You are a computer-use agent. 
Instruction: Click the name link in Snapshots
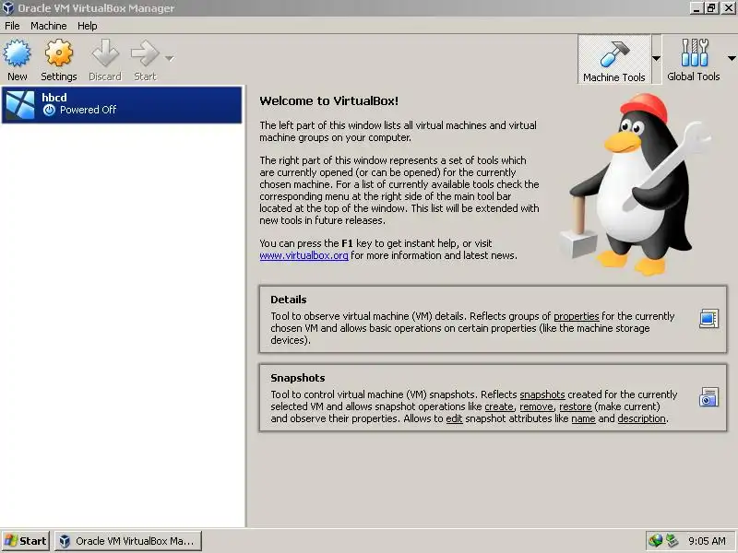tap(583, 418)
